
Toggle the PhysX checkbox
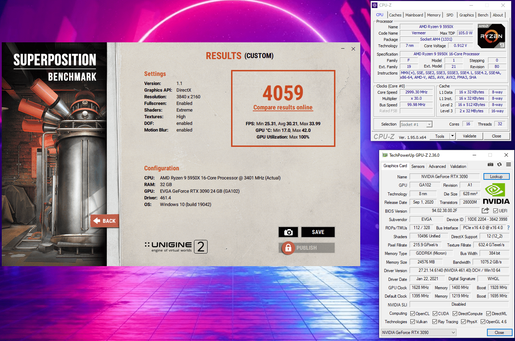[x=463, y=322]
